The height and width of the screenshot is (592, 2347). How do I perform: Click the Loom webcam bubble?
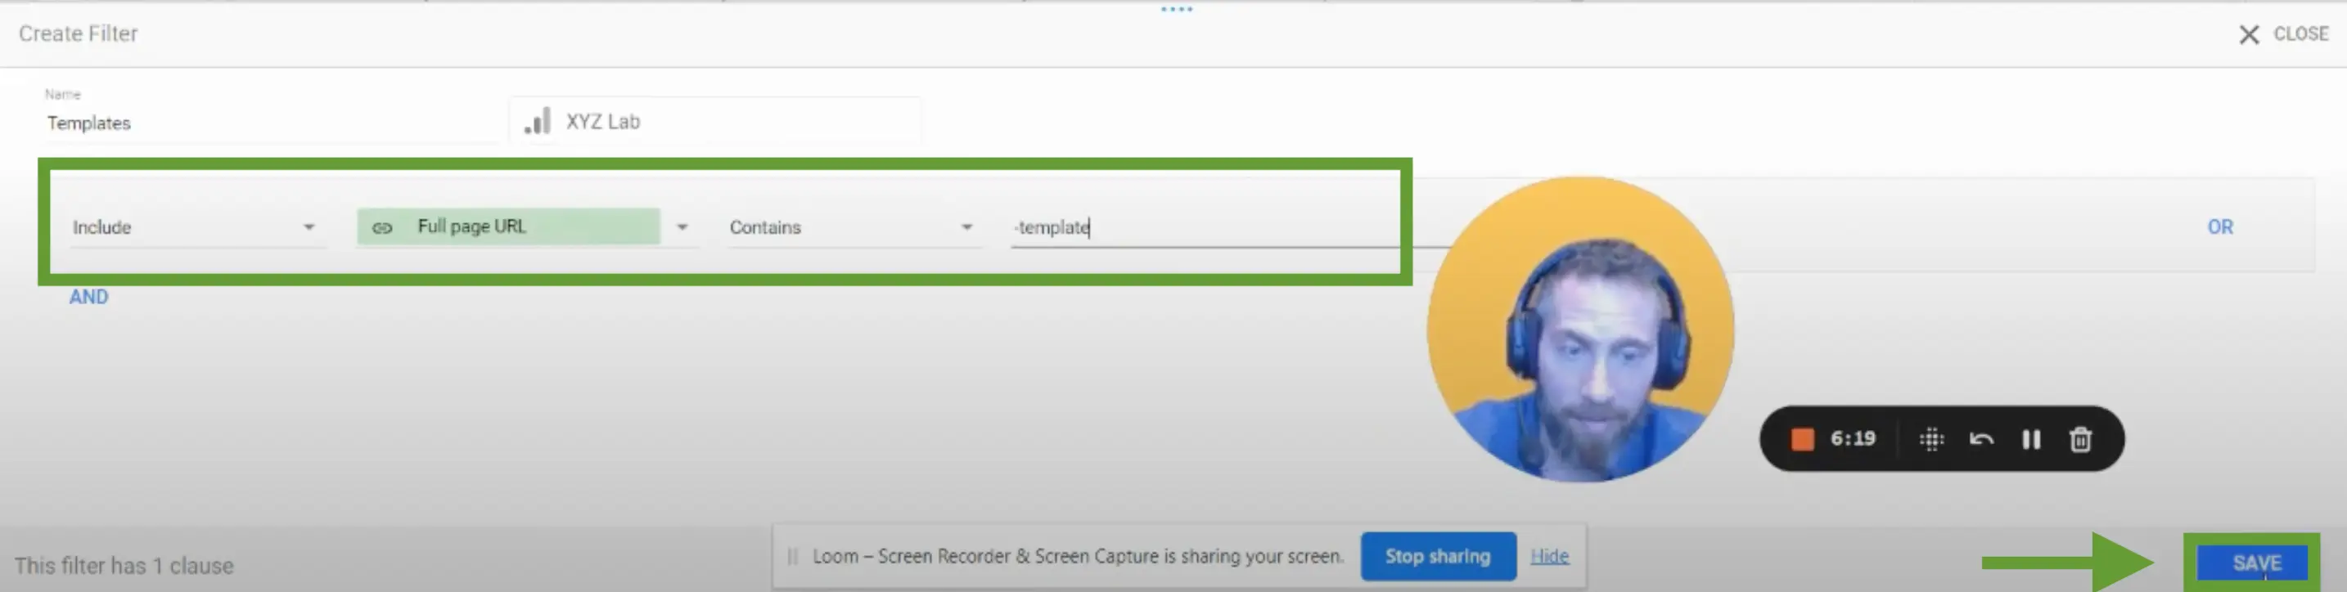point(1580,330)
